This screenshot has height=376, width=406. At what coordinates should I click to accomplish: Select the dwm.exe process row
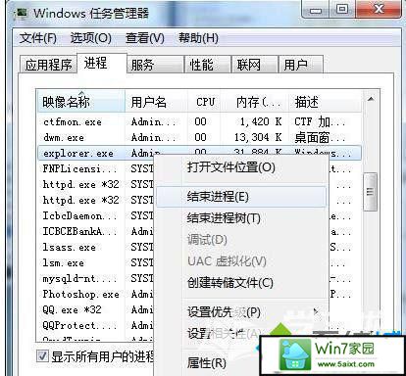point(199,137)
